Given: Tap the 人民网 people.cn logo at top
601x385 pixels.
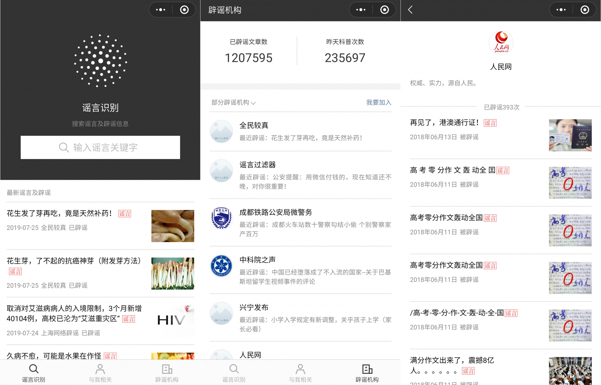Looking at the screenshot, I should (501, 43).
